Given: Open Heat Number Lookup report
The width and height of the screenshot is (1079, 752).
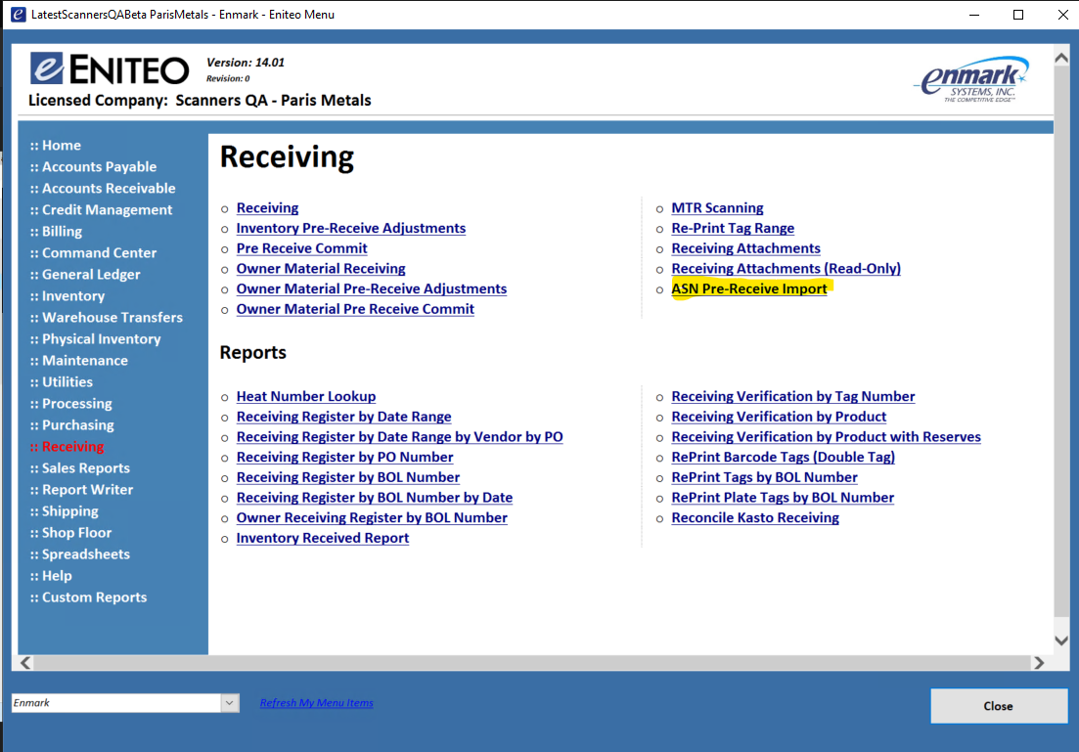Looking at the screenshot, I should tap(305, 396).
